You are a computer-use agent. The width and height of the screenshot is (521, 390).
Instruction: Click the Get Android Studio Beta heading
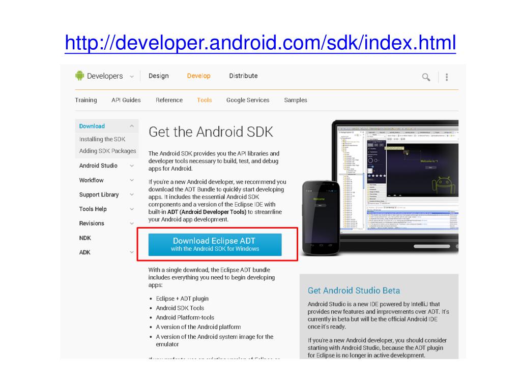[354, 290]
